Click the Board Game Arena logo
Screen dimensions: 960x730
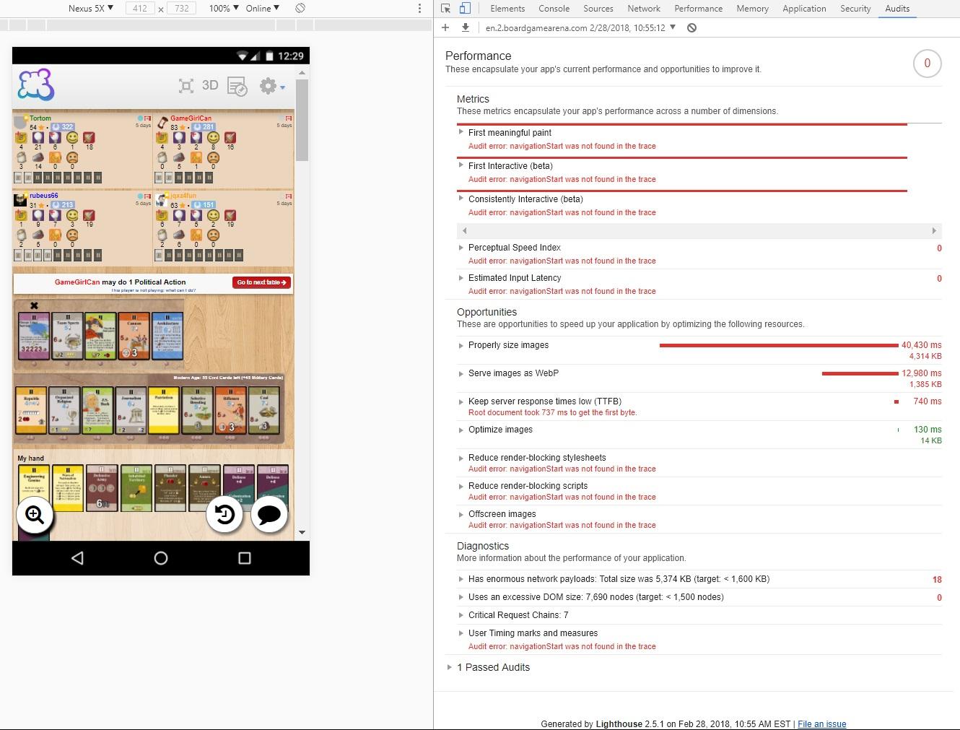click(x=36, y=85)
